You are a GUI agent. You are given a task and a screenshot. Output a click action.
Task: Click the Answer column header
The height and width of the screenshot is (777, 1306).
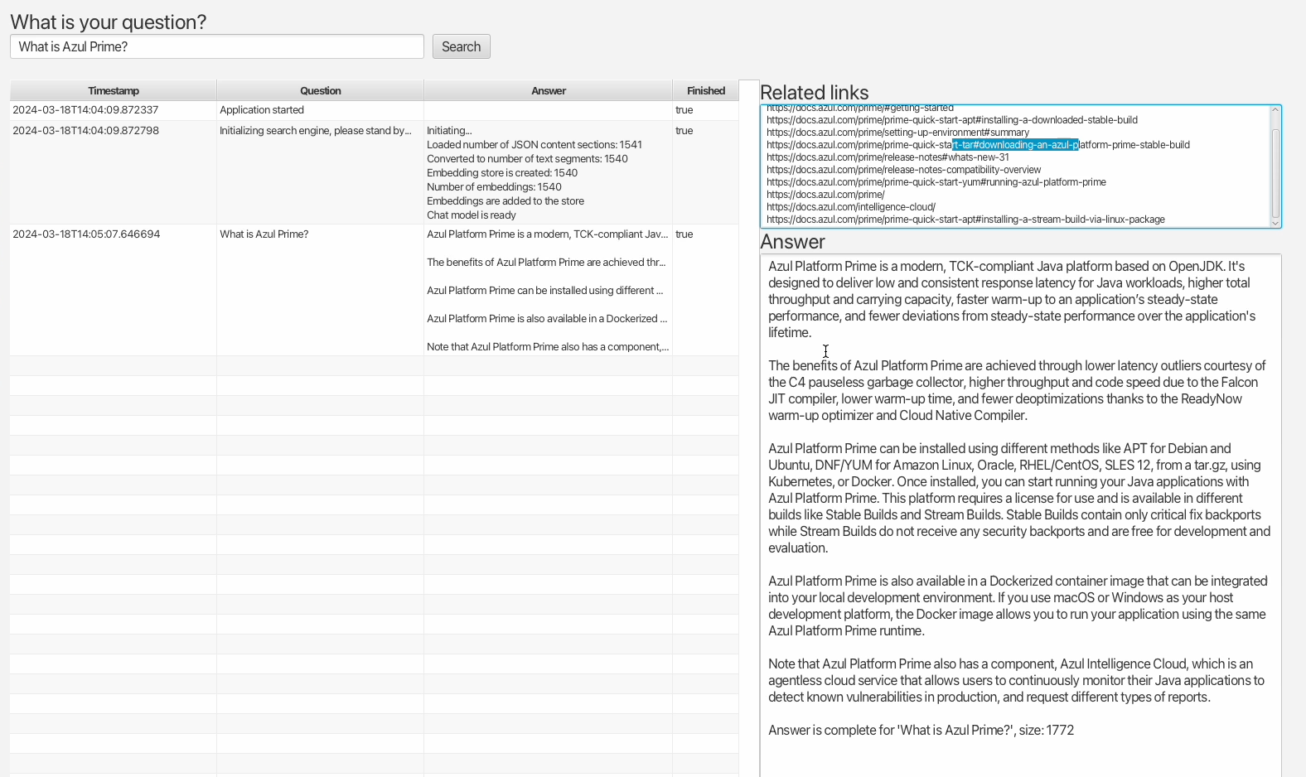(549, 90)
